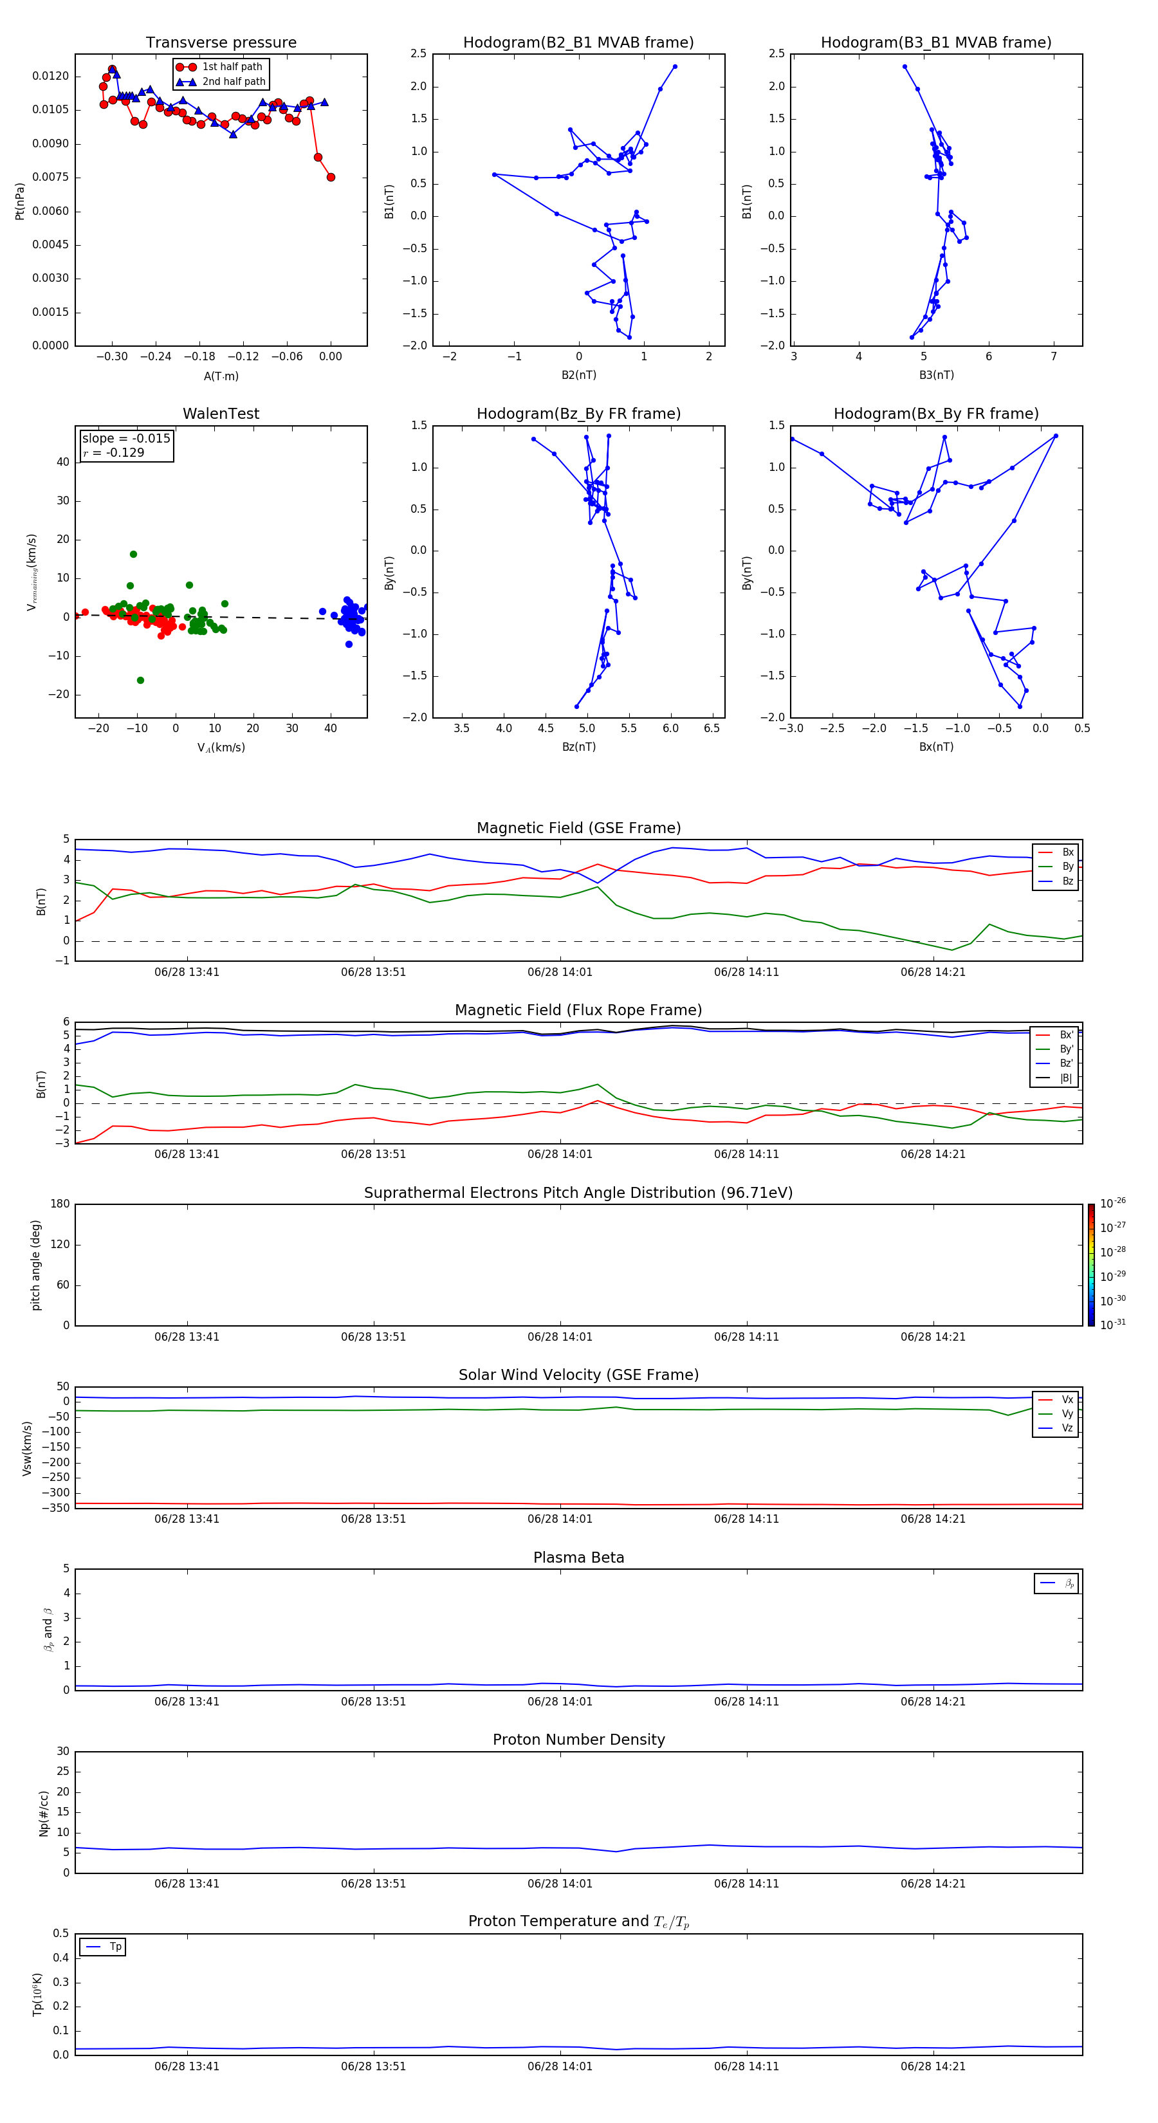Click the "Hodogram(B3_B1 MVAB frame)" title

[x=936, y=42]
